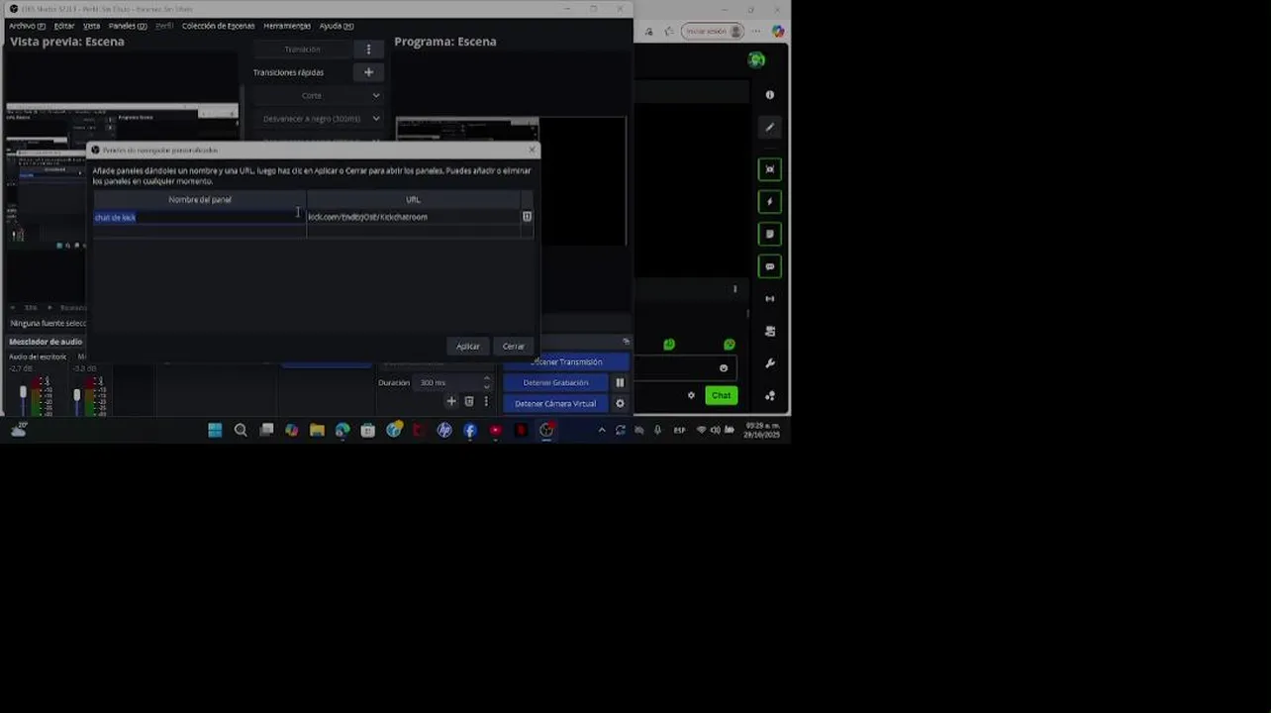This screenshot has height=713, width=1271.
Task: Click the pencil edit icon in Kick sidebar
Action: (770, 127)
